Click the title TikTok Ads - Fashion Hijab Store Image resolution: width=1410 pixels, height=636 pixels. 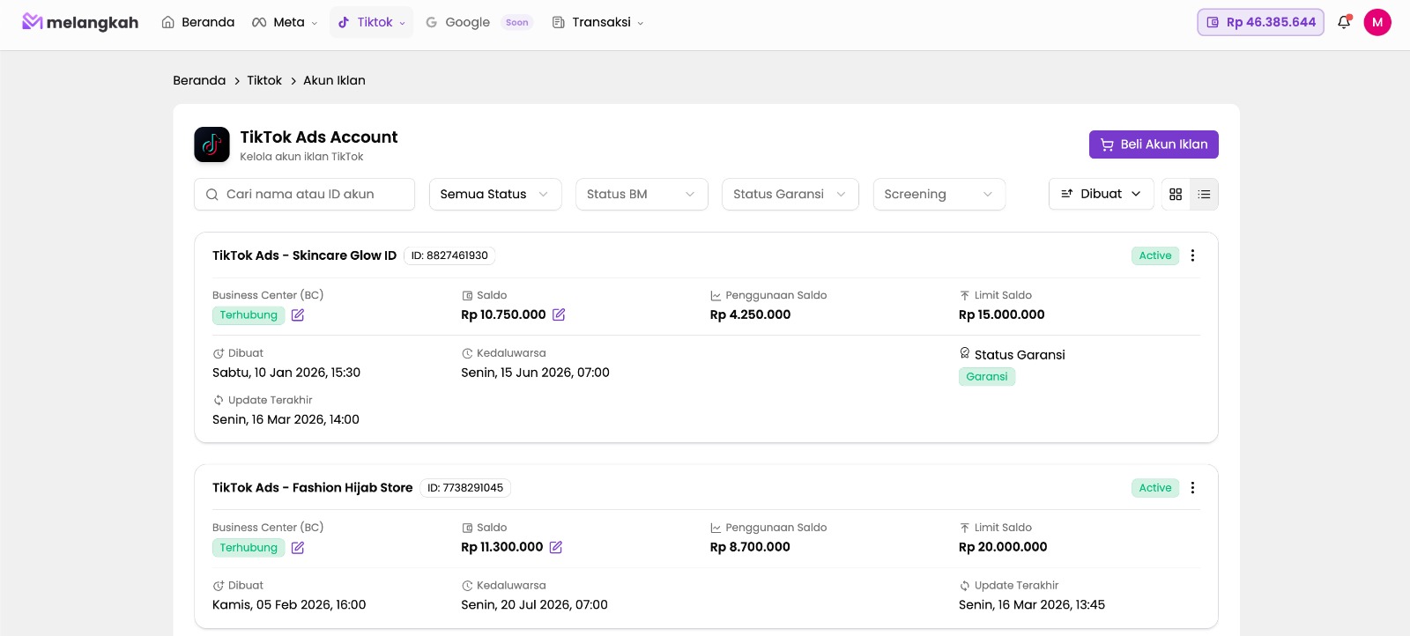coord(312,488)
